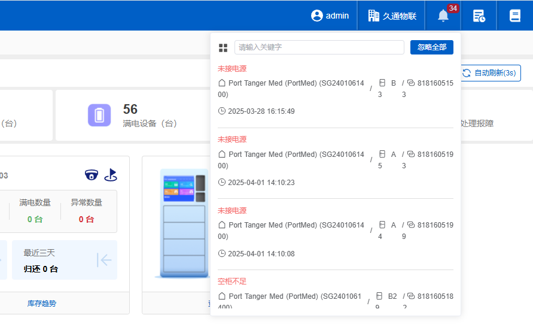The width and height of the screenshot is (533, 324).
Task: Click the surveillance camera icon on cabinet card
Action: tap(91, 175)
